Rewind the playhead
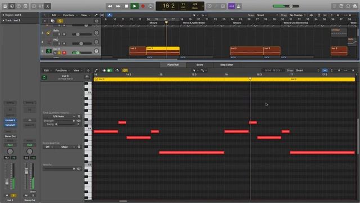The width and height of the screenshot is (360, 203). tap(110, 6)
